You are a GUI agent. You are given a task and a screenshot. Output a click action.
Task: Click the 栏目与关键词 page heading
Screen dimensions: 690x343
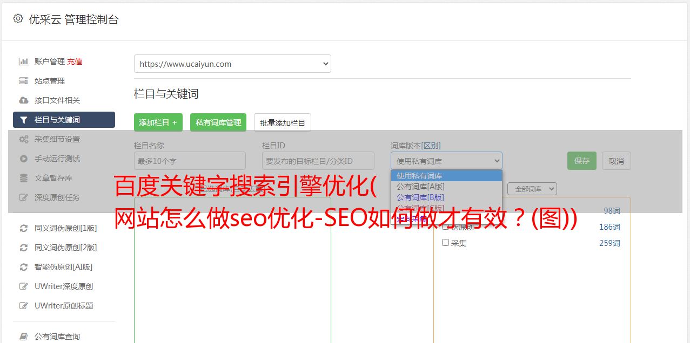tap(166, 94)
